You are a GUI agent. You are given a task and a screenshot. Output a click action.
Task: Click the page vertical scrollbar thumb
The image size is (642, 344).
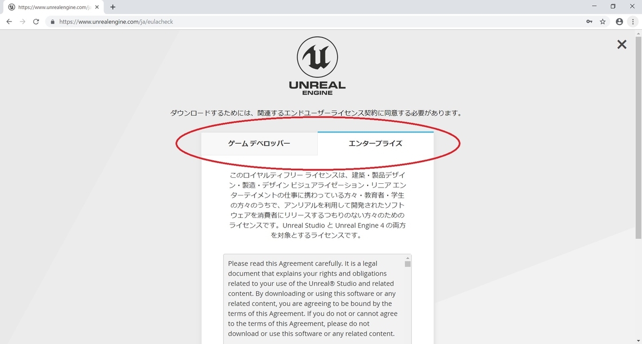click(638, 137)
